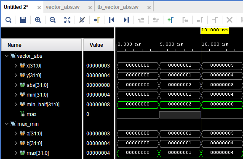The image size is (243, 159).
Task: Expand the min_half[31:0] signal bus
Action: [16, 104]
